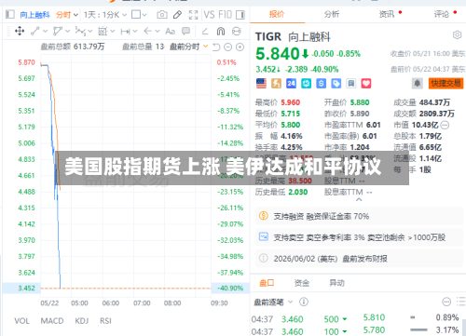Add a comment bubble annotation
Viewport: 466px width, 336px height.
click(185, 31)
